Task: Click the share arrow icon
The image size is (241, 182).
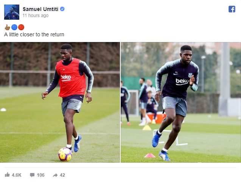Action: [55, 175]
